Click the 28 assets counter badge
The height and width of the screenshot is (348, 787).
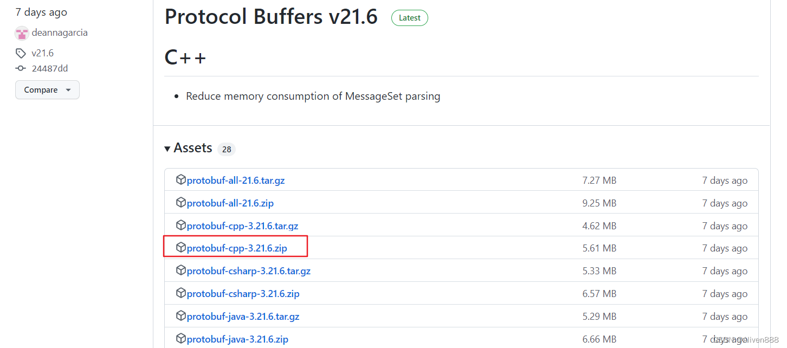[226, 149]
